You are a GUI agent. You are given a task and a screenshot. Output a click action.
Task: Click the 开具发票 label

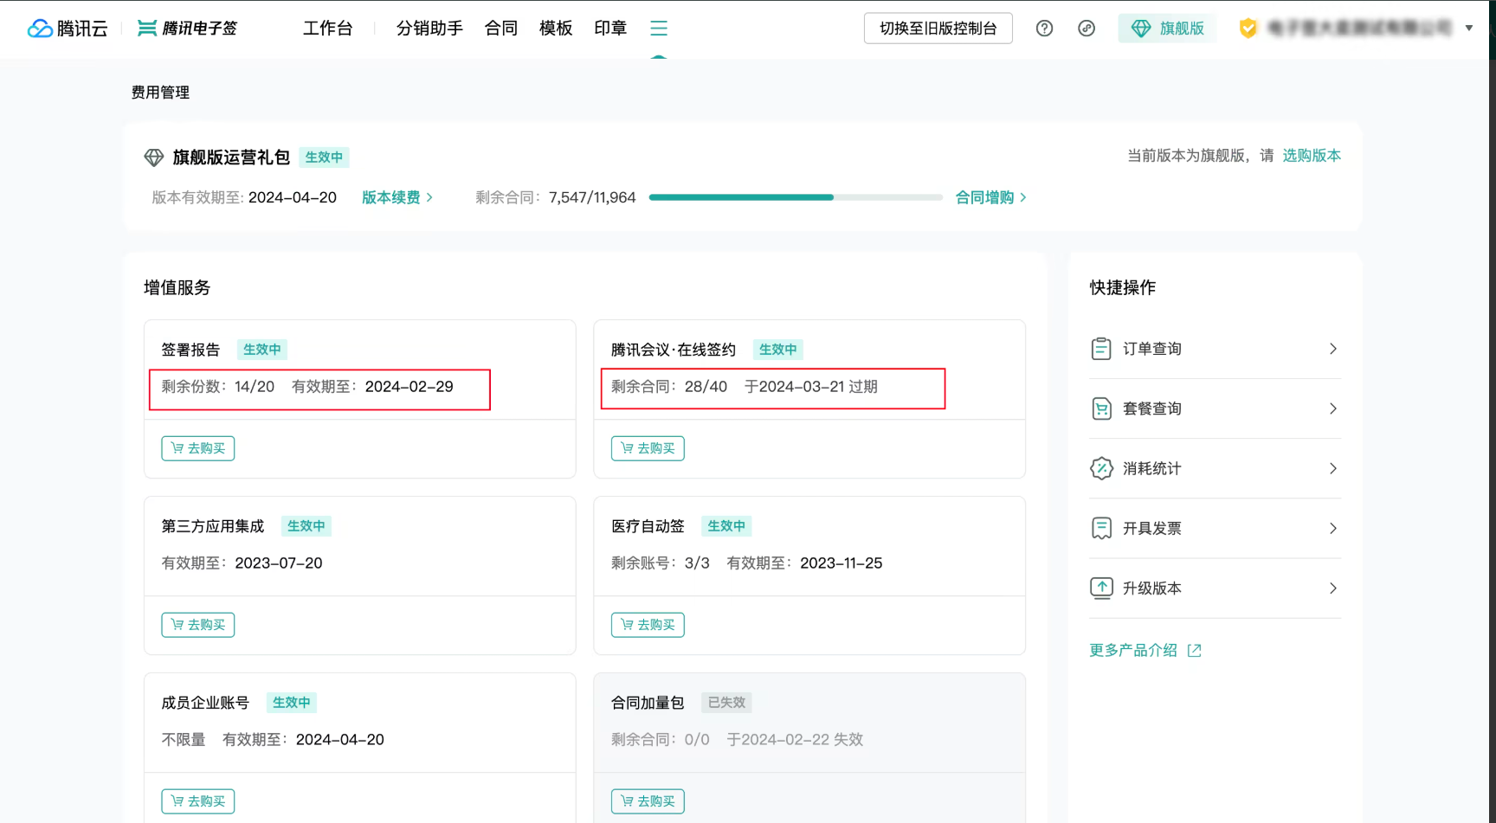(1152, 528)
